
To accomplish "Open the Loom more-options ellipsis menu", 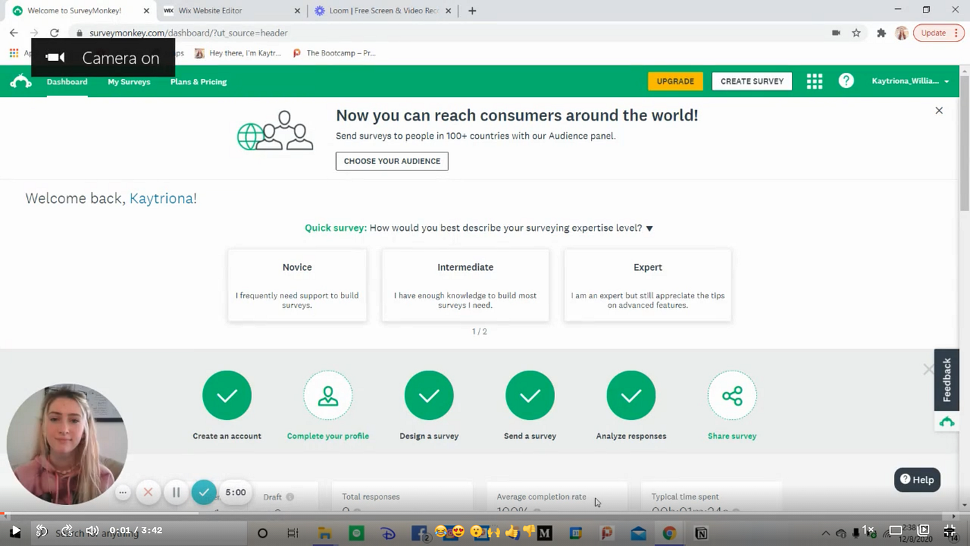I will pos(123,492).
